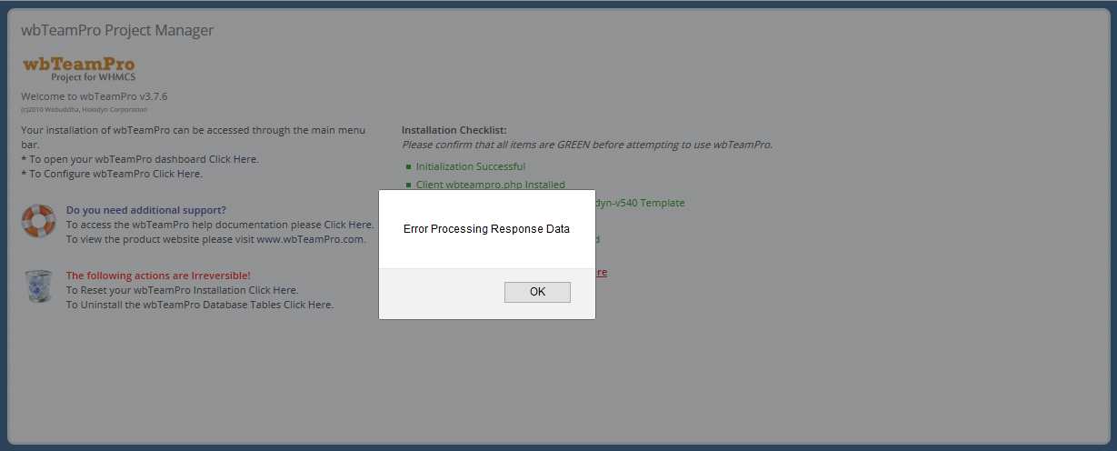Click the orange lifebuoy support icon

(x=39, y=221)
